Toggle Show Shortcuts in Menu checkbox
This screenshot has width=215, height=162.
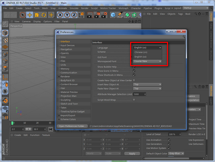pyautogui.click(x=134, y=75)
